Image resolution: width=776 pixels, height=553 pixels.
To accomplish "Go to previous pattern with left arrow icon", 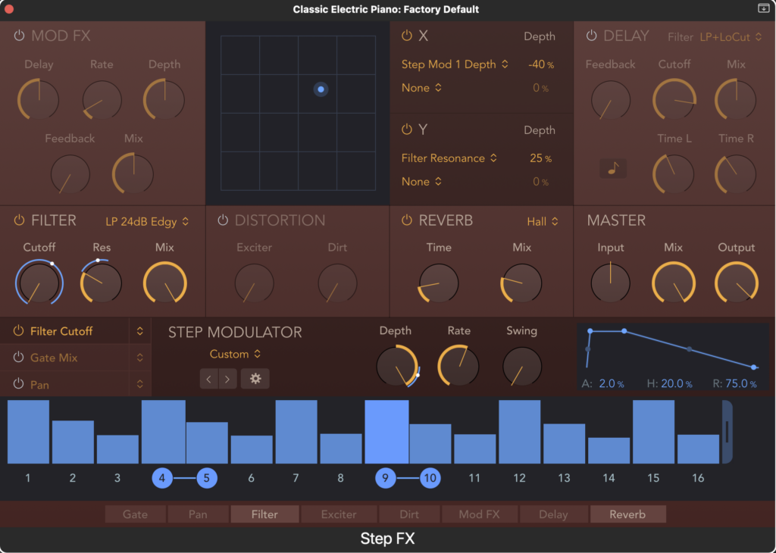I will [x=209, y=379].
